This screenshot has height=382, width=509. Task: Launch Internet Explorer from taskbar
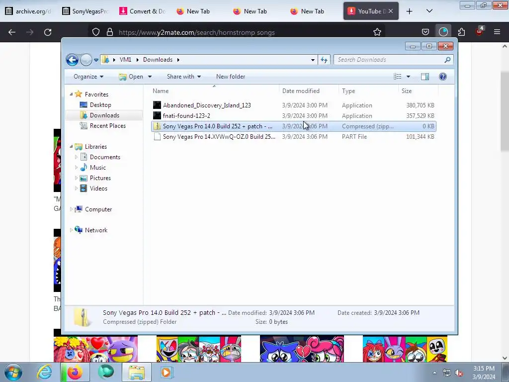point(44,372)
